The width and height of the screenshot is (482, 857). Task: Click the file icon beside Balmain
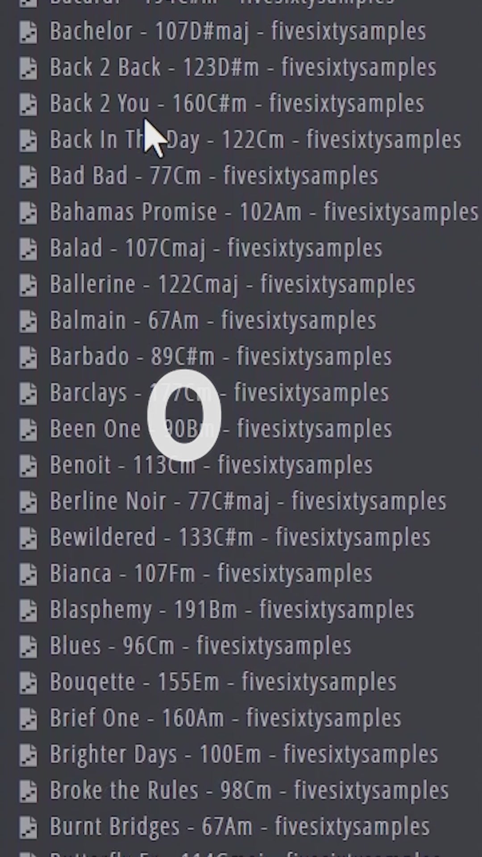28,321
